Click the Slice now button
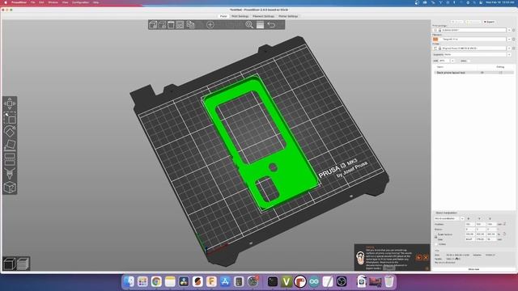The height and width of the screenshot is (291, 518). (x=473, y=269)
